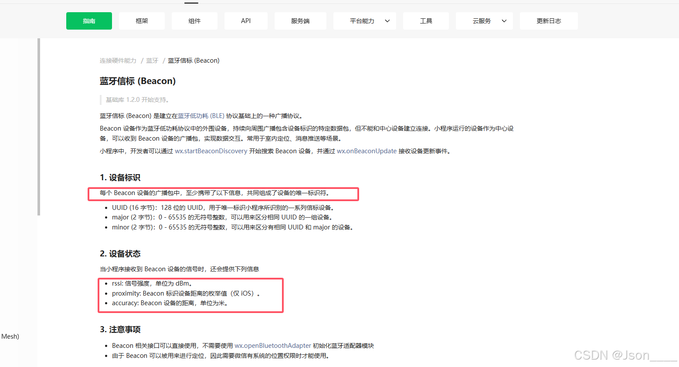Open the 组件 tab
Image resolution: width=679 pixels, height=367 pixels.
(194, 21)
